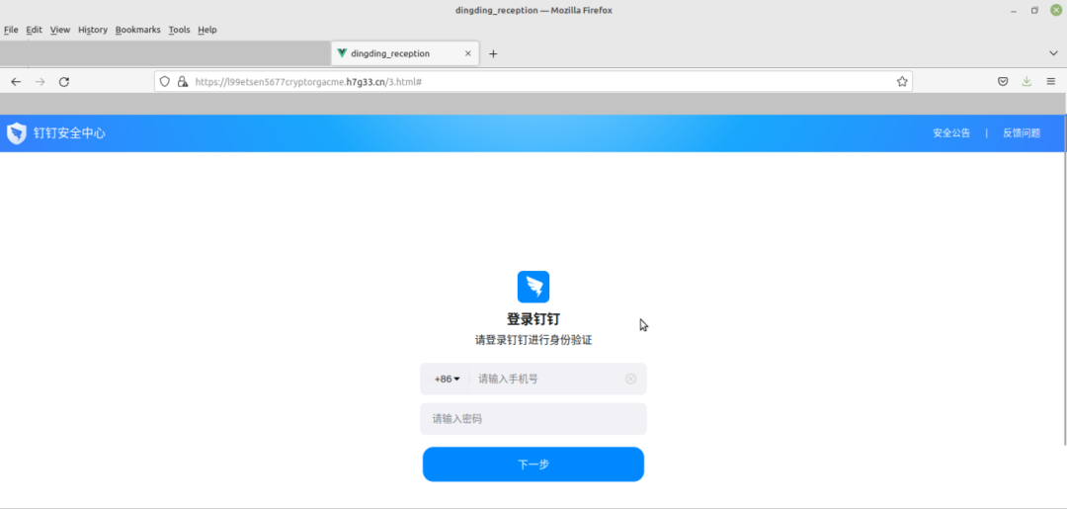Focus the 请输入手机号 phone field
The width and height of the screenshot is (1067, 509).
point(547,379)
